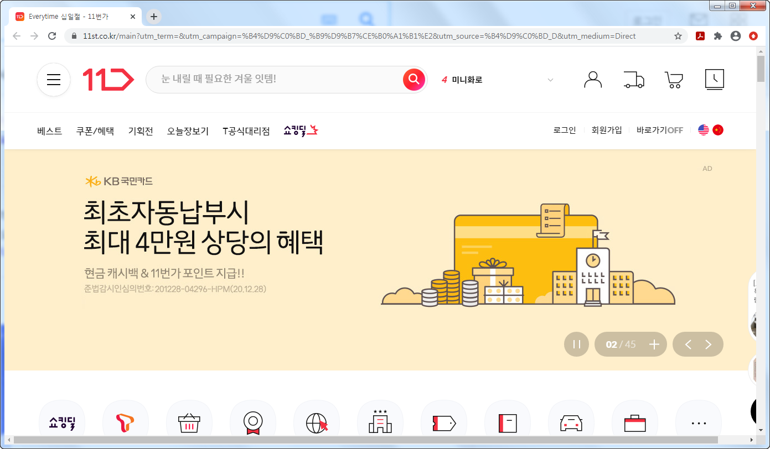This screenshot has width=770, height=449.
Task: Switch language with the China flag
Action: 718,130
